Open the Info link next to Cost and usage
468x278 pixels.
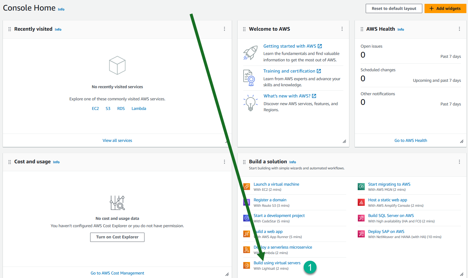(56, 162)
